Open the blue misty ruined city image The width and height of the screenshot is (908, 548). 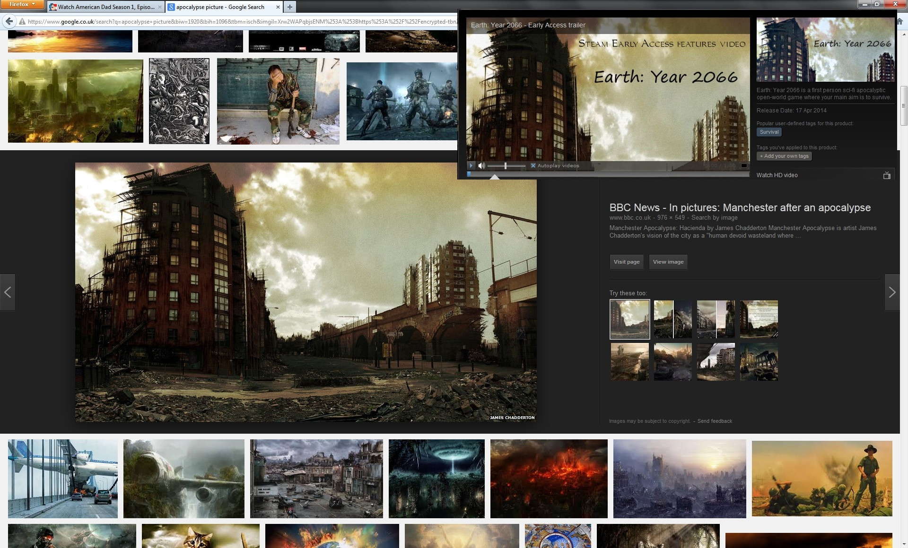click(680, 479)
